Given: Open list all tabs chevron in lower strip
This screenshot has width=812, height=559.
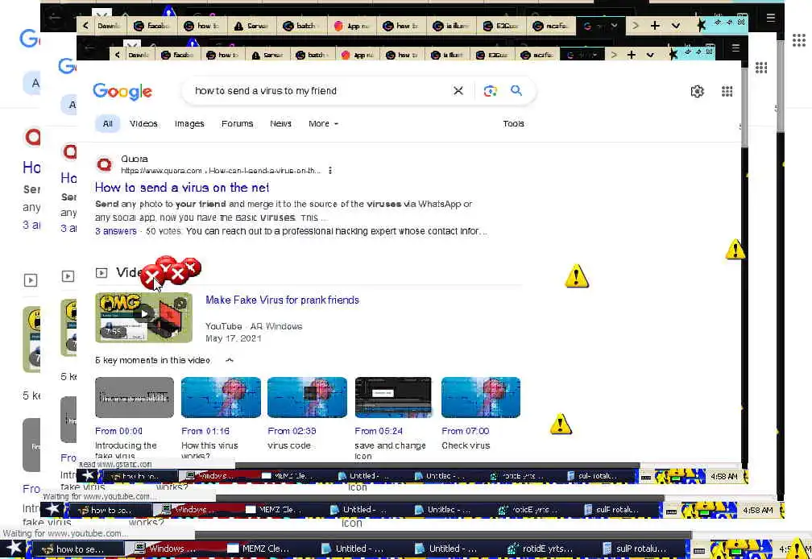Looking at the screenshot, I should (650, 55).
